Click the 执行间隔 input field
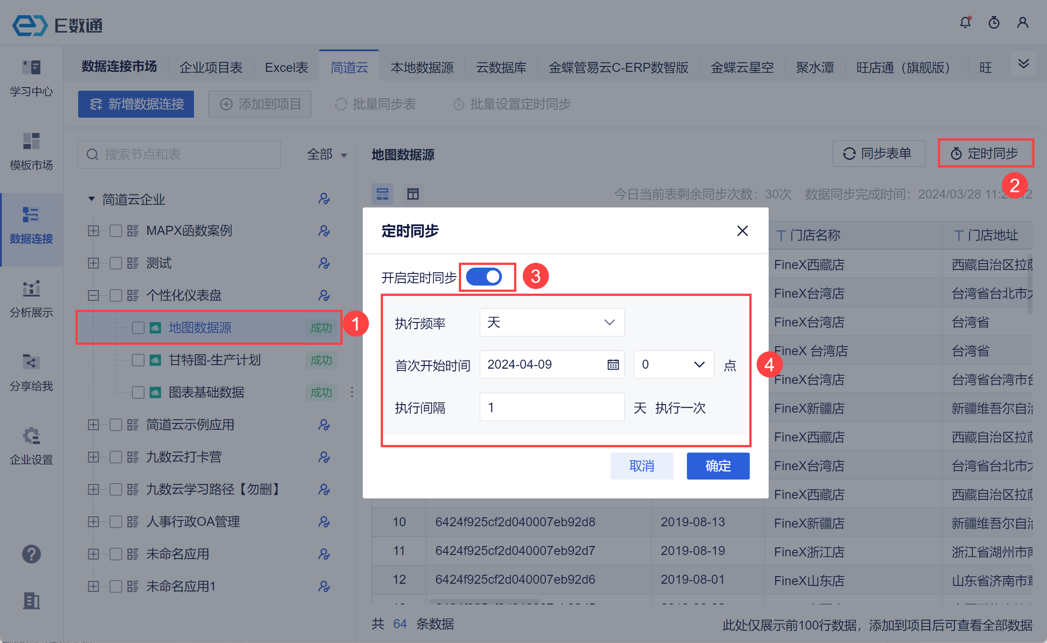 (551, 407)
